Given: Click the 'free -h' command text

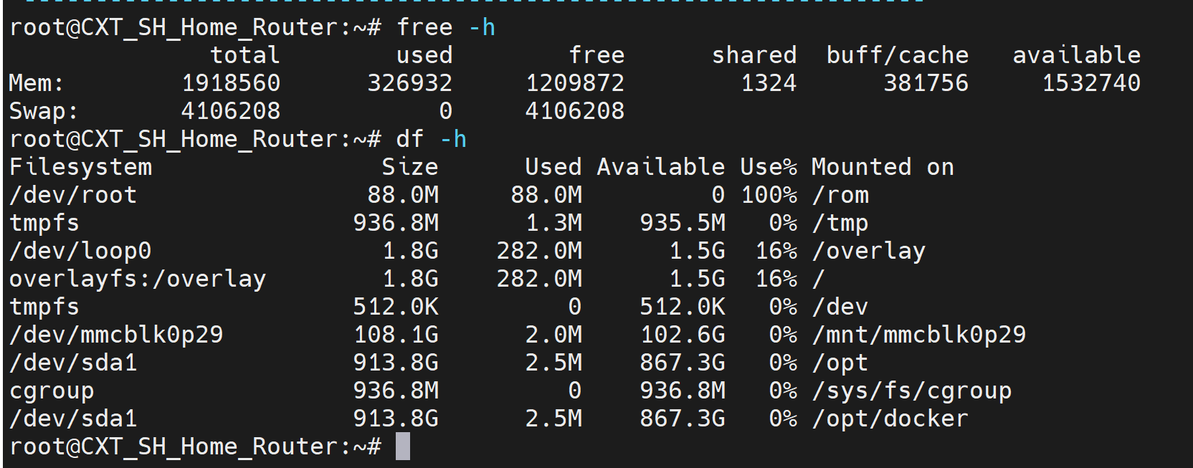Looking at the screenshot, I should (x=446, y=27).
